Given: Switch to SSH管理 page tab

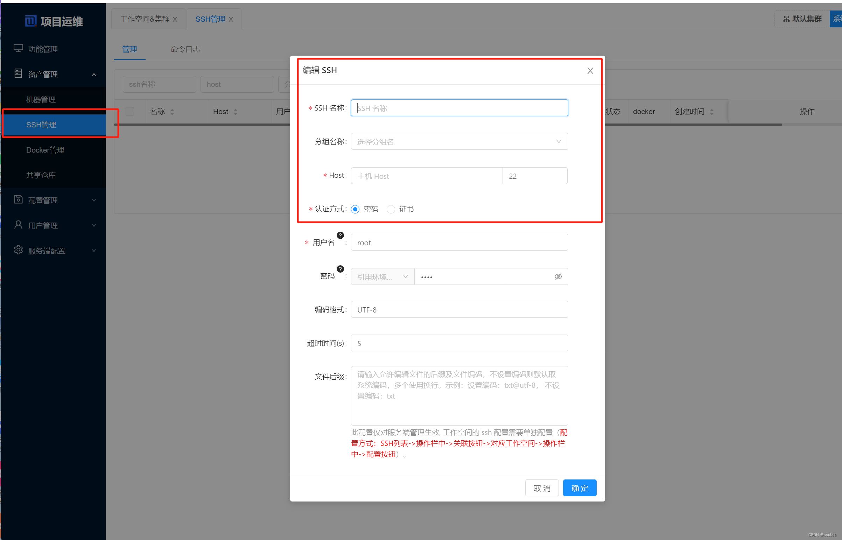Looking at the screenshot, I should click(x=210, y=19).
